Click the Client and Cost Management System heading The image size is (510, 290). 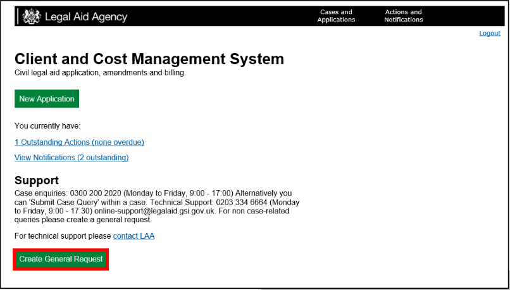point(149,59)
